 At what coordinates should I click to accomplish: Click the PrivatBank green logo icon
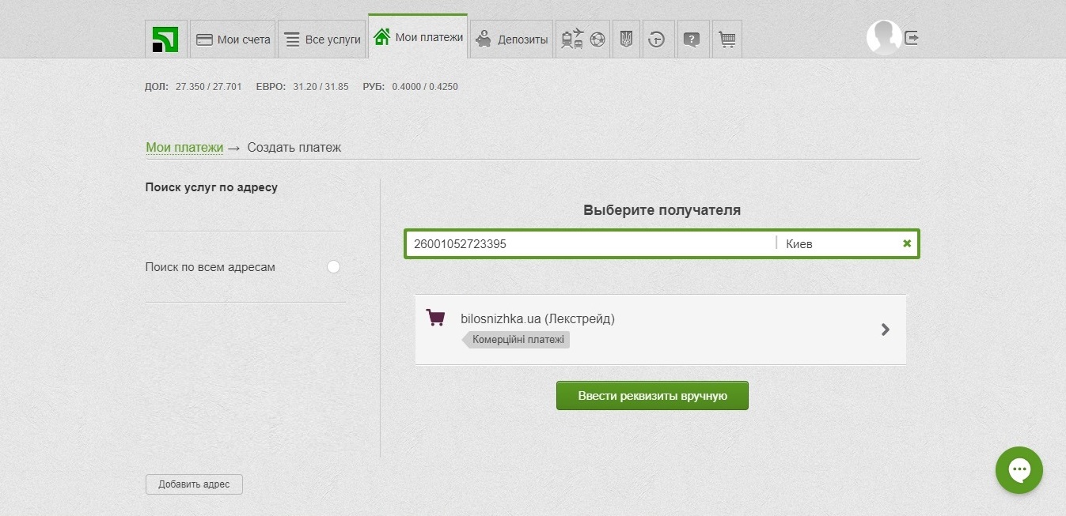[x=165, y=40]
